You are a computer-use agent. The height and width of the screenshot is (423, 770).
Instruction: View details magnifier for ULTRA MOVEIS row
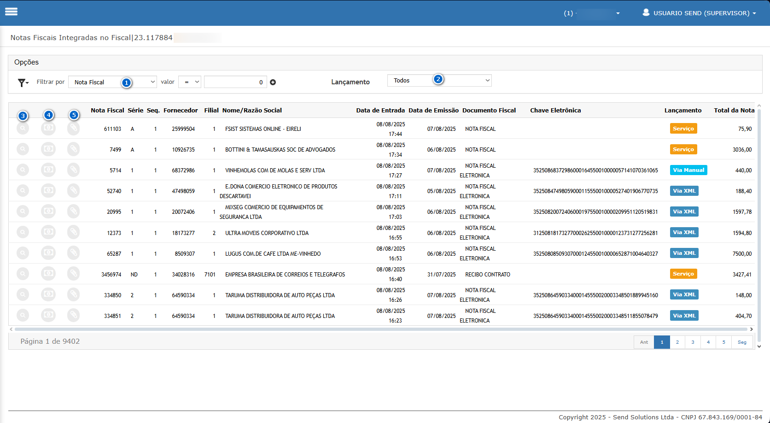[x=23, y=232]
